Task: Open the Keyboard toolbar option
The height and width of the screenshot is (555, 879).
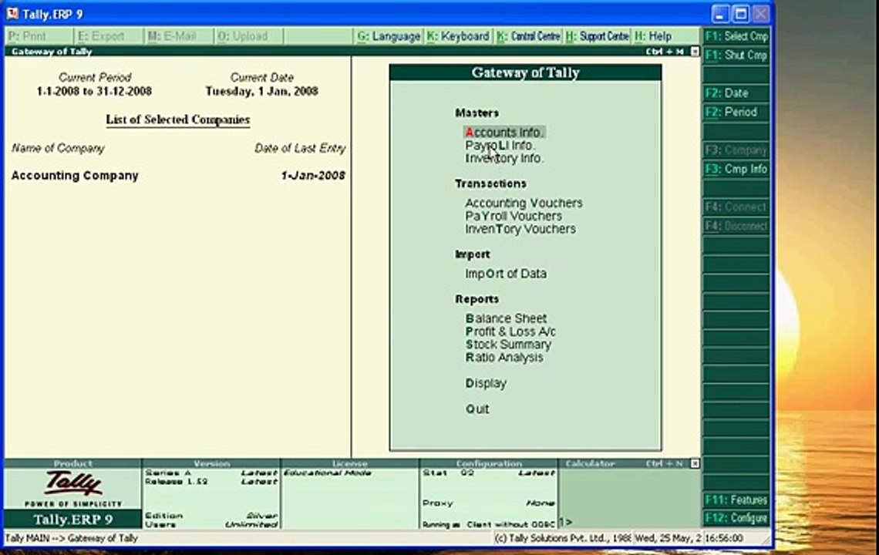Action: [x=458, y=36]
